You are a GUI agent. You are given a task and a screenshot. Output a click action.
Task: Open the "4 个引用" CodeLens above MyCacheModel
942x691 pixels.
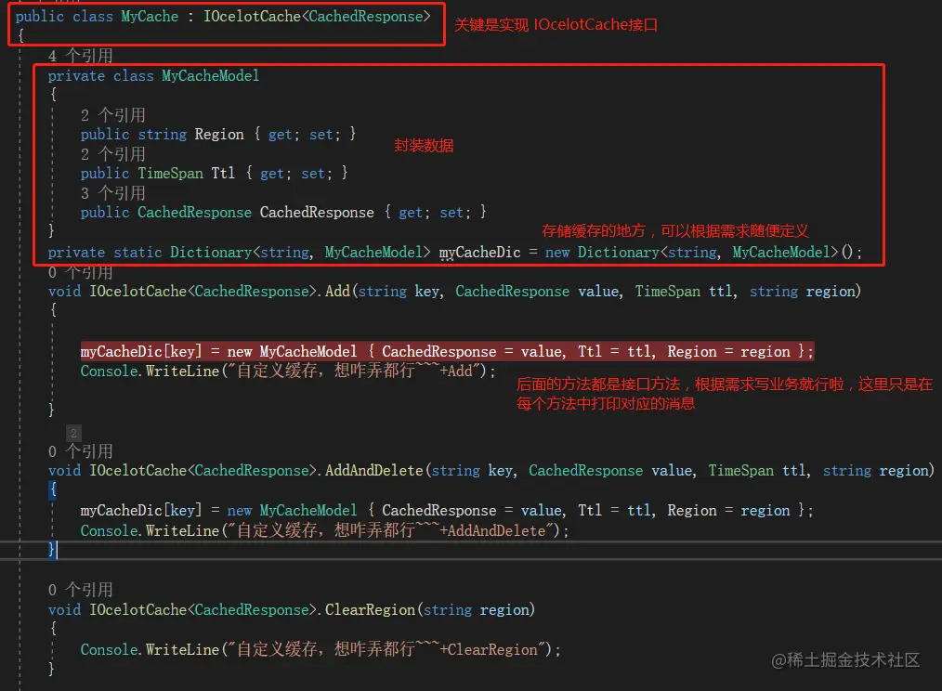coord(81,56)
